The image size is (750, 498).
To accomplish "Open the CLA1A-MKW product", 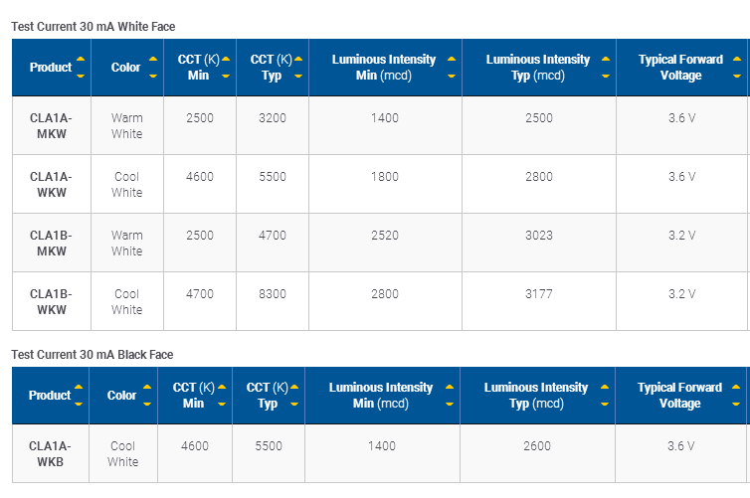I will (x=51, y=125).
